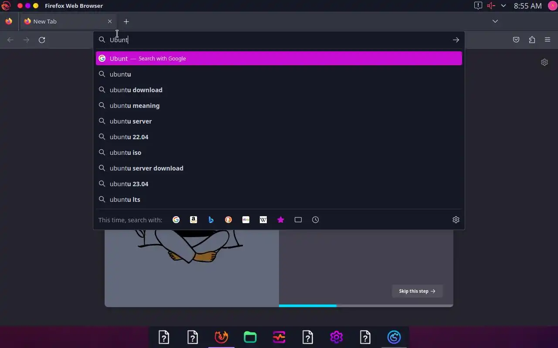Open the Extensions puzzle icon

pos(532,40)
